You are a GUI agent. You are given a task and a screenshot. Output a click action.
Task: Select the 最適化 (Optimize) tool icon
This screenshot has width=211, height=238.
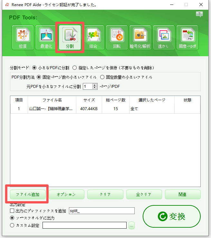click(46, 37)
